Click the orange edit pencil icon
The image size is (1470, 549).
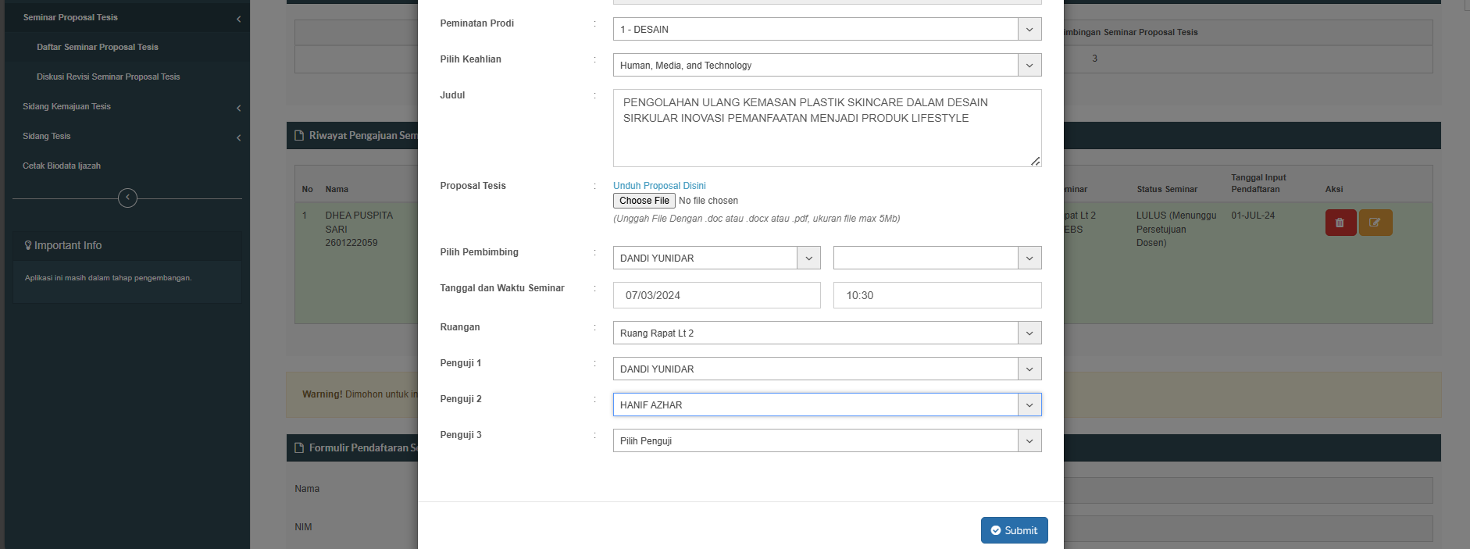[1375, 223]
